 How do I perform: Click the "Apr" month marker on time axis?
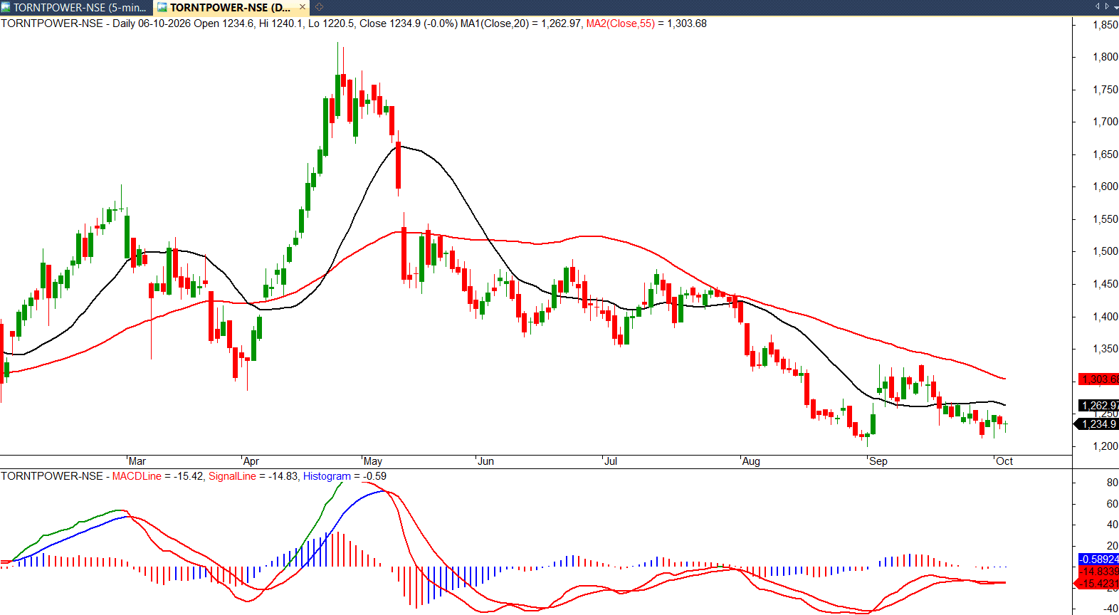click(x=251, y=461)
